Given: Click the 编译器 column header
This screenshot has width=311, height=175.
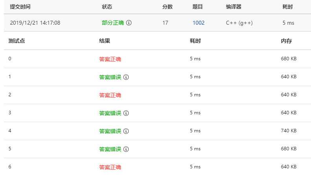Looking at the screenshot, I should point(234,7).
